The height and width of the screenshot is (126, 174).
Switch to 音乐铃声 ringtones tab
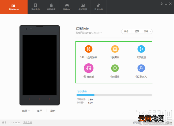[x=99, y=7]
